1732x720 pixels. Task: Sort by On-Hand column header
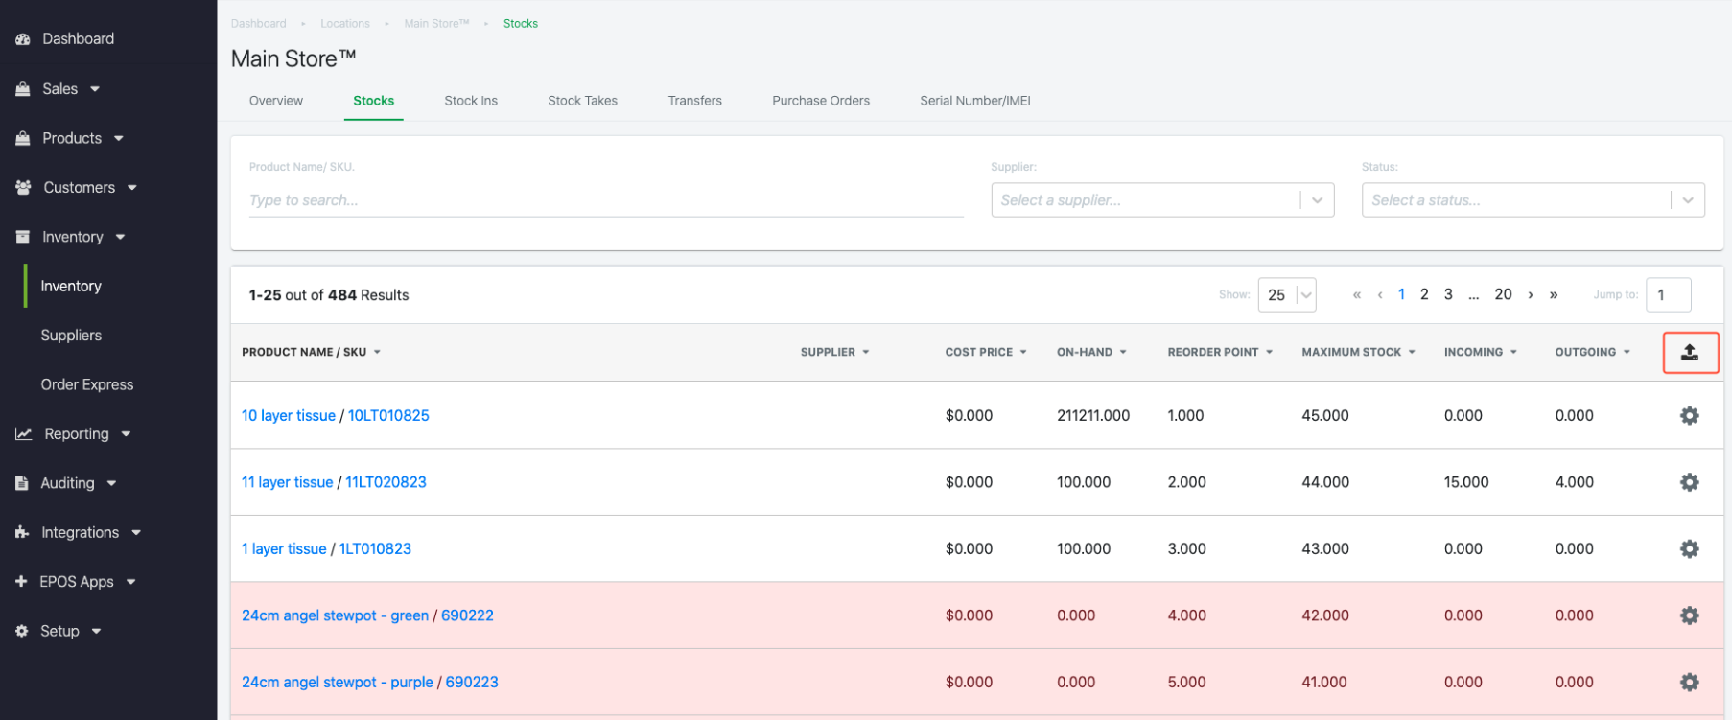tap(1085, 353)
